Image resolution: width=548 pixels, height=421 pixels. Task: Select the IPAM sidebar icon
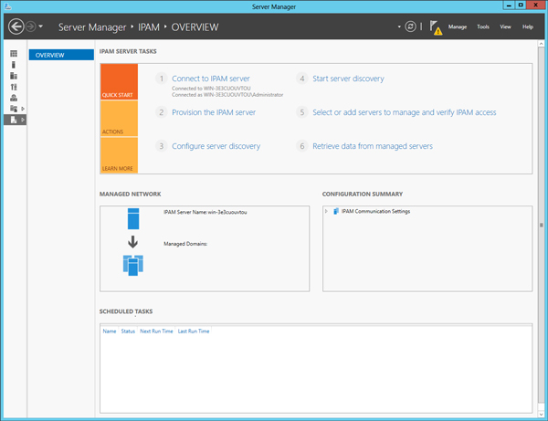[14, 120]
